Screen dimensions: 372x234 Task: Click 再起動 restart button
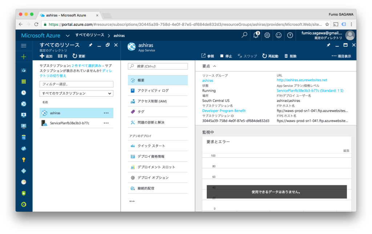(x=270, y=56)
